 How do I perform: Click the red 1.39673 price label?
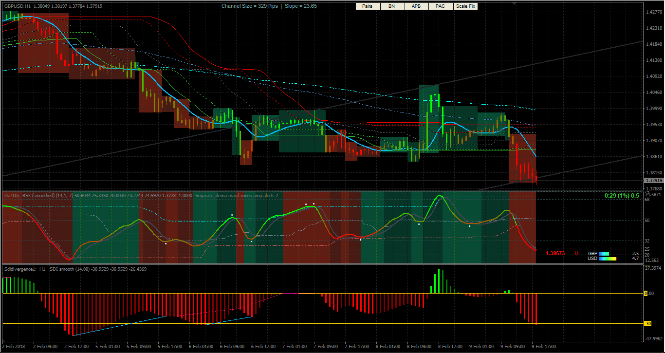(x=555, y=253)
